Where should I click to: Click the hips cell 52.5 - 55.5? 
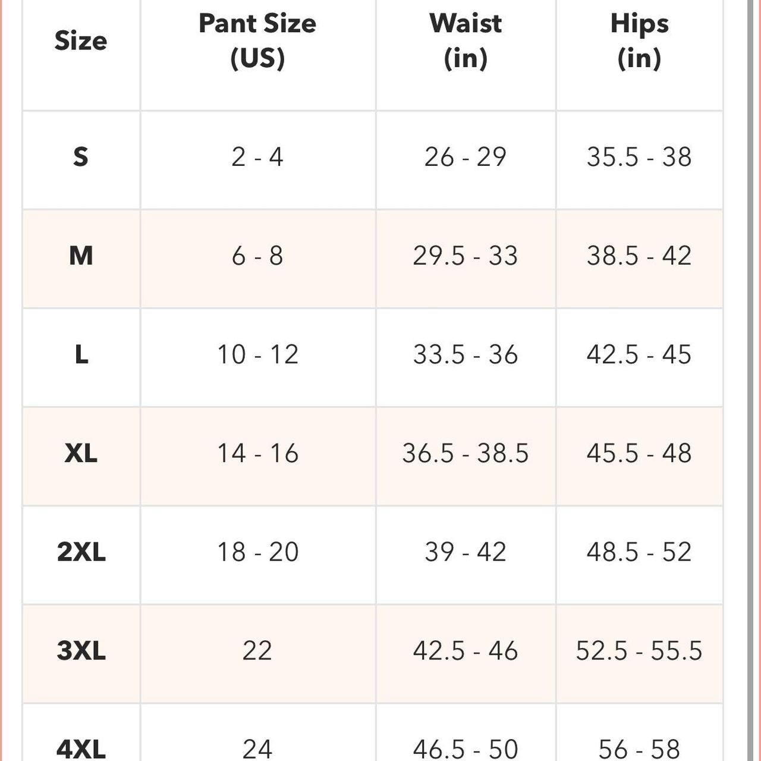[x=639, y=650]
